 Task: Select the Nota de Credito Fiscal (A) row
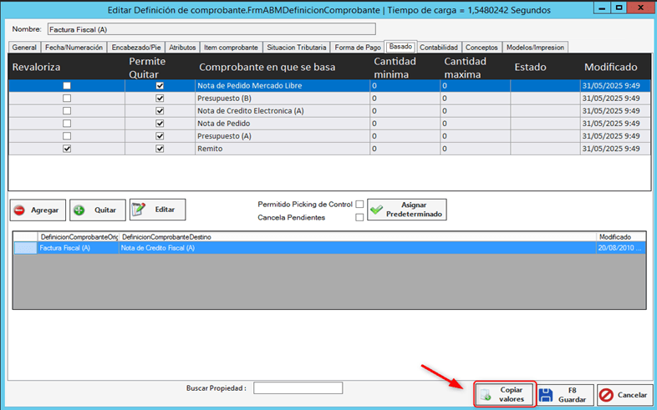(158, 248)
